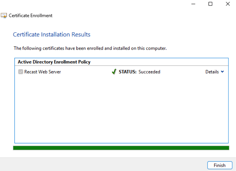
Task: Click the enrolled certificates description sentence
Action: coord(90,48)
